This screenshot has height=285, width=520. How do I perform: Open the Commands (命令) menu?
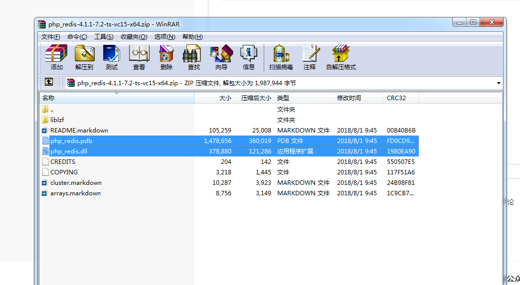[77, 37]
